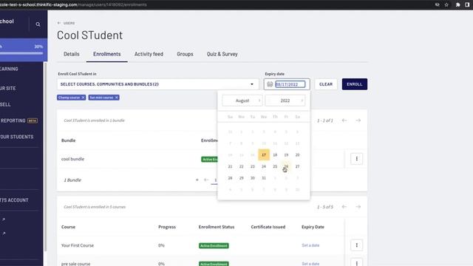
Task: Select August 22 in the calendar
Action: click(242, 166)
